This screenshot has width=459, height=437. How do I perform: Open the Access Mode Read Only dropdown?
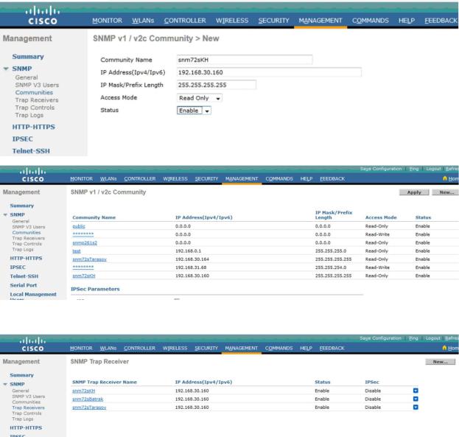(200, 97)
